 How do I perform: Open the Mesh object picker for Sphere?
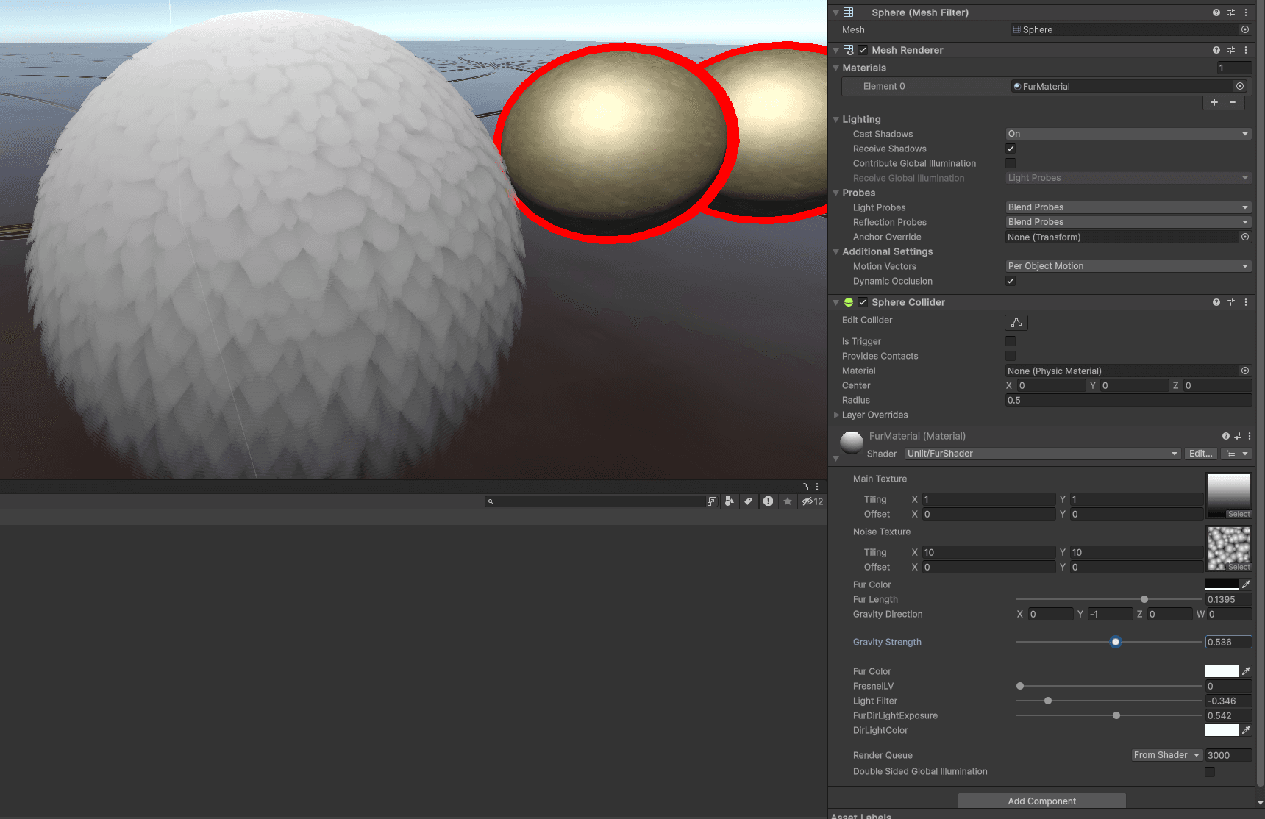1245,29
